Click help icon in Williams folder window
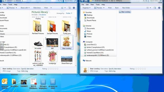164x92 pixels. [159, 8]
